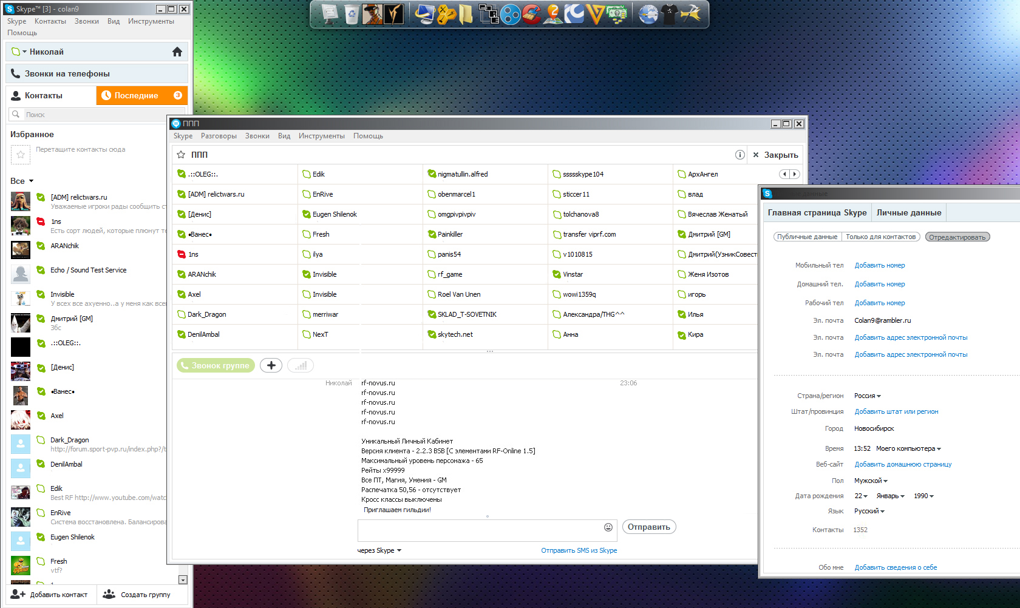Open the Мой компьютер time dropdown

[x=908, y=448]
